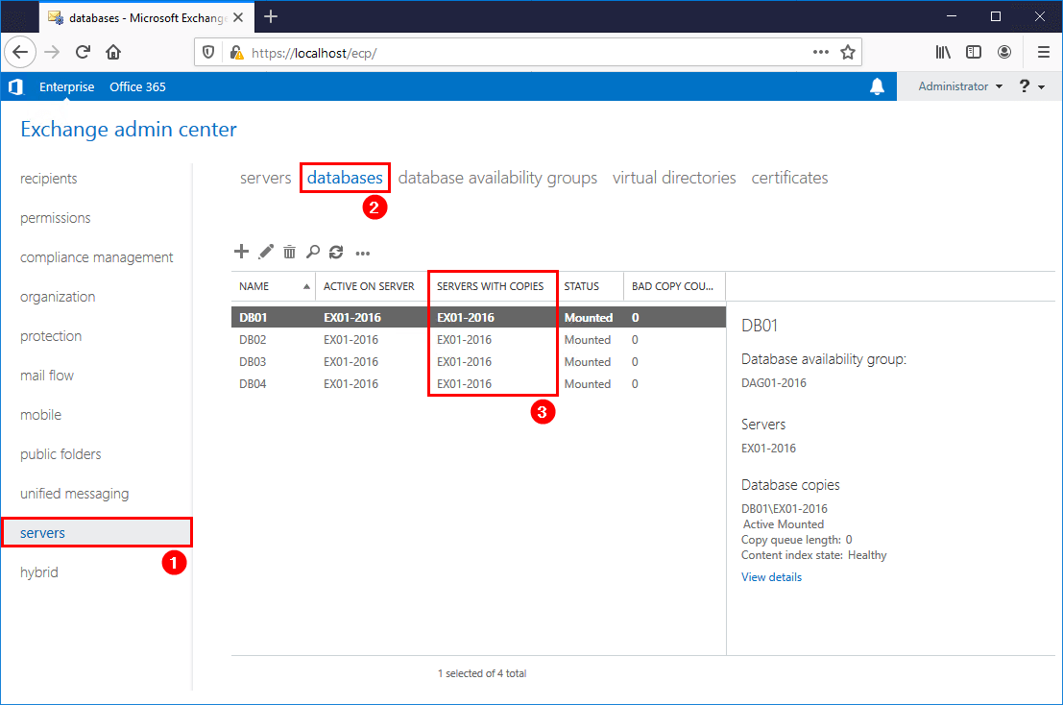Open the Exchange admin home icon
1063x705 pixels.
pos(15,86)
